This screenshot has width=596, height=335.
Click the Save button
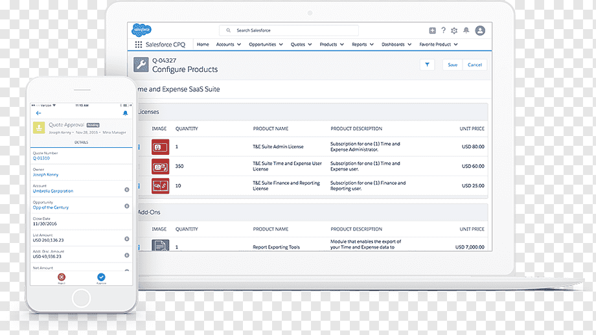(452, 65)
